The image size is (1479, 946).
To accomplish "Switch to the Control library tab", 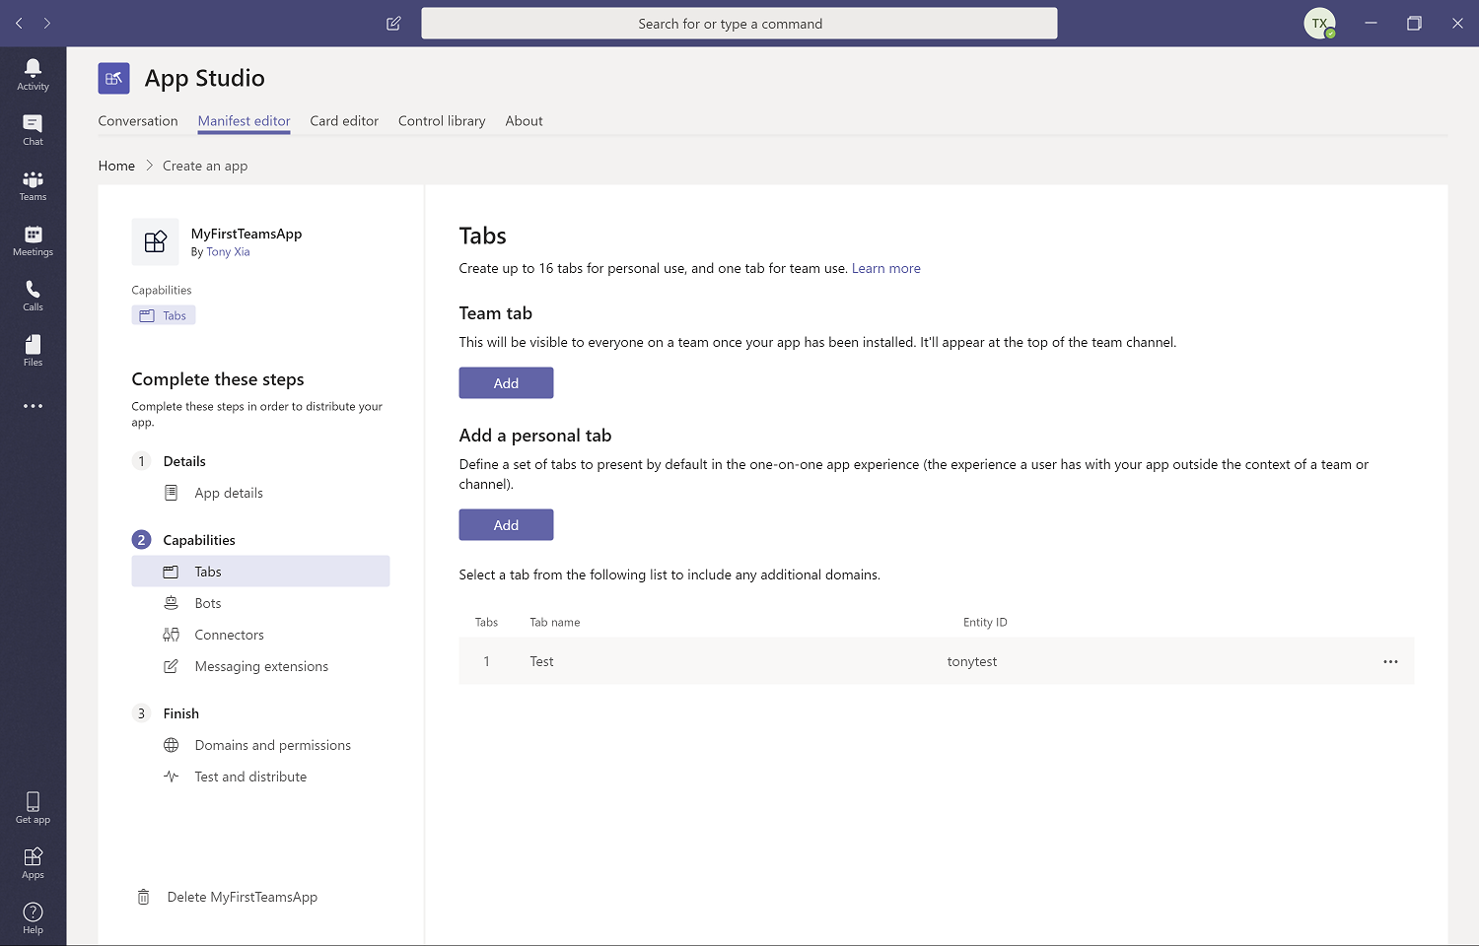I will [442, 121].
